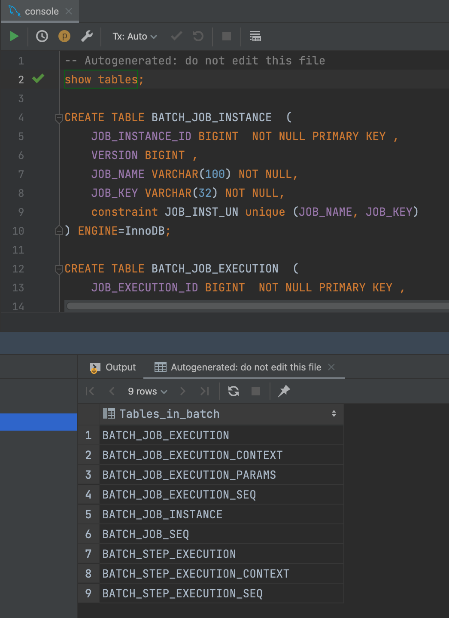
Task: Collapse the BATCH_JOB_INSTANCE create statement
Action: 59,118
